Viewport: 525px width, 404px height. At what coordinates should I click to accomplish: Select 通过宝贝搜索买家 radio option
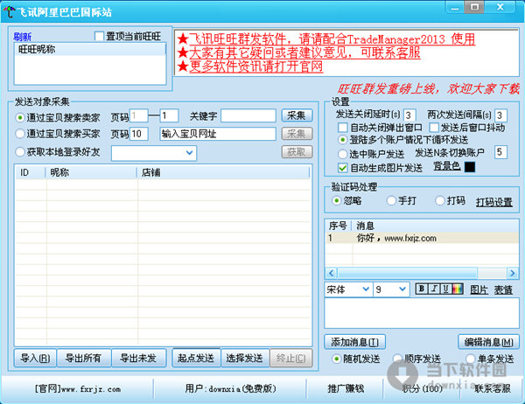[x=20, y=134]
